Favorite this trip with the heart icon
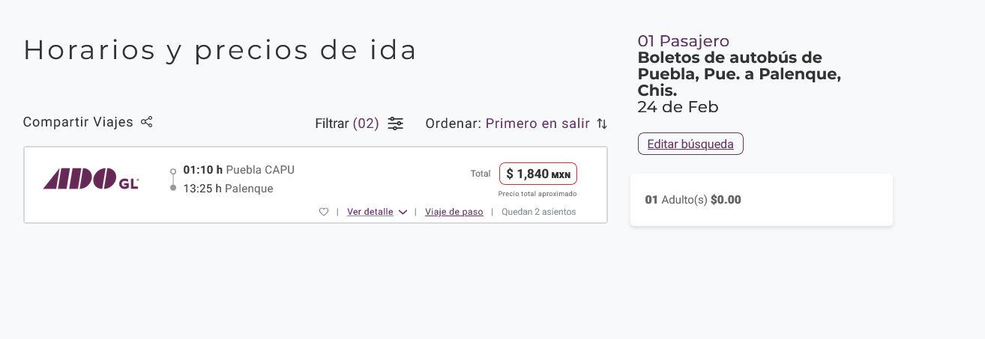Screen dimensions: 985x339 click(324, 212)
